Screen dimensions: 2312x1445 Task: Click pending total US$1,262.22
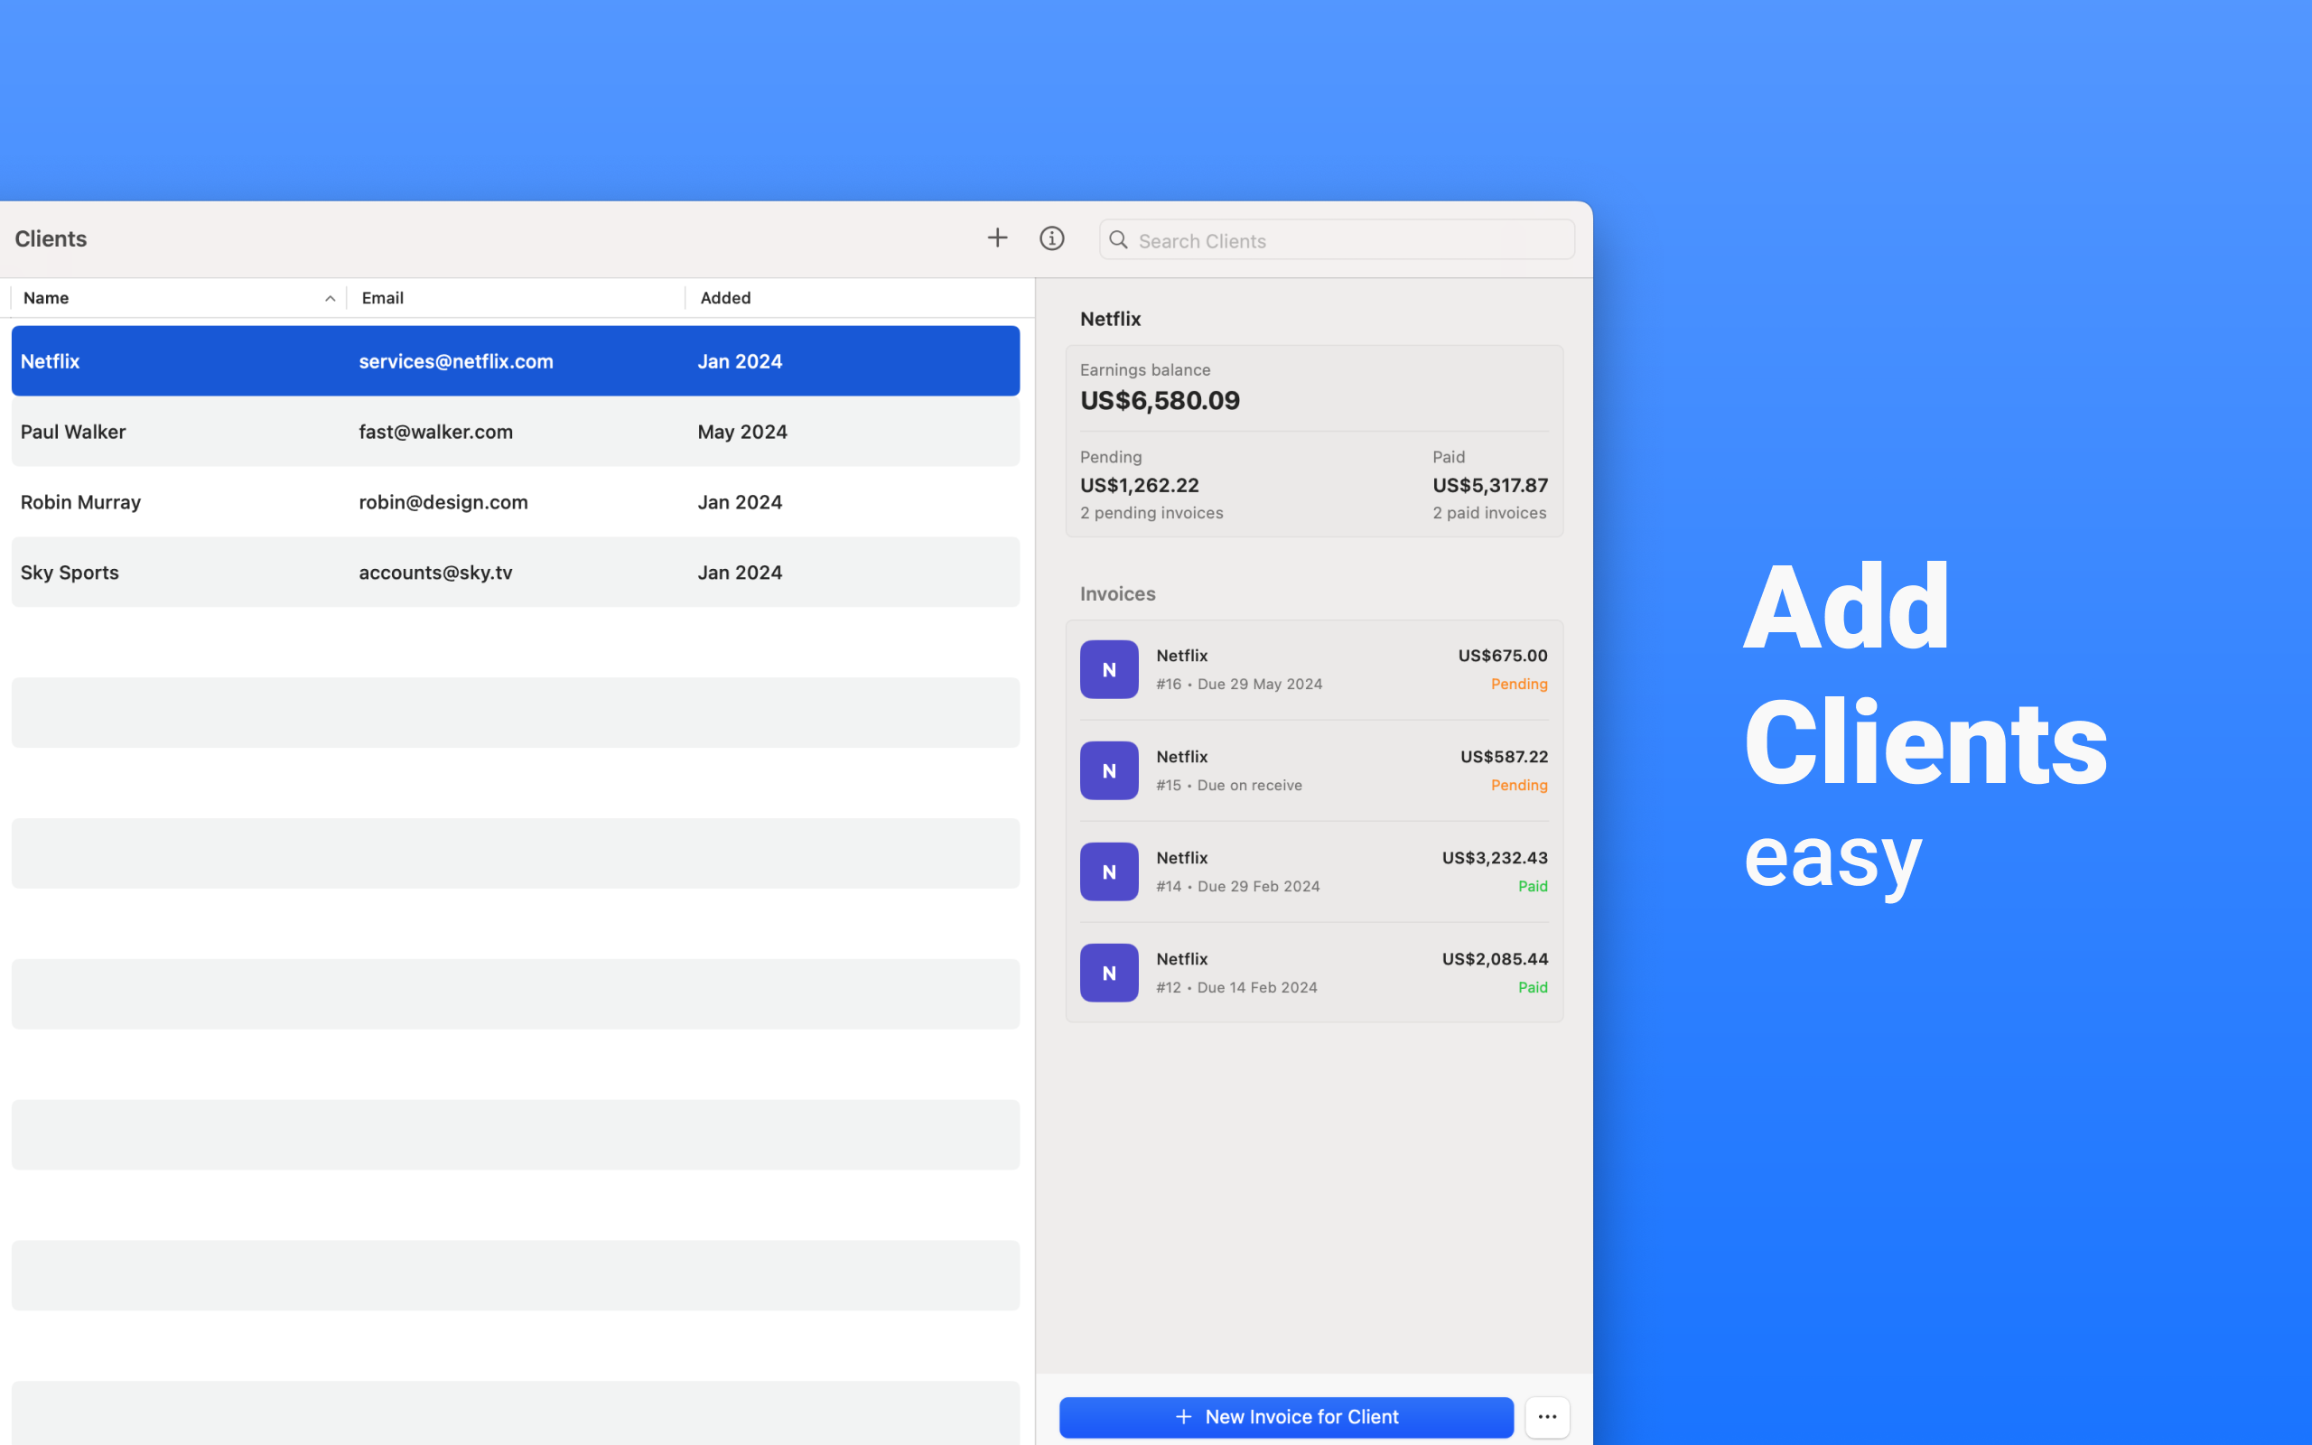(x=1139, y=486)
